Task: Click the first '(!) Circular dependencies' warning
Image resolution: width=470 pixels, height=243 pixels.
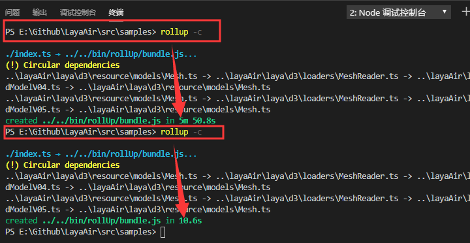Action: 63,65
